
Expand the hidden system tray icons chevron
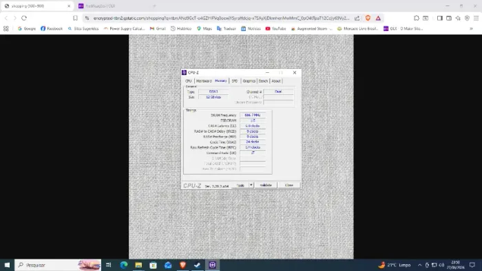tap(419, 265)
